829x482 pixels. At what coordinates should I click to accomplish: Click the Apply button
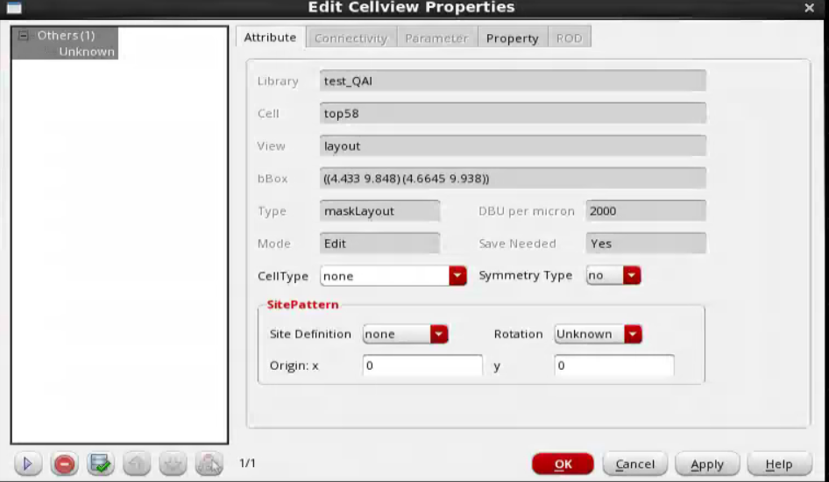[706, 464]
